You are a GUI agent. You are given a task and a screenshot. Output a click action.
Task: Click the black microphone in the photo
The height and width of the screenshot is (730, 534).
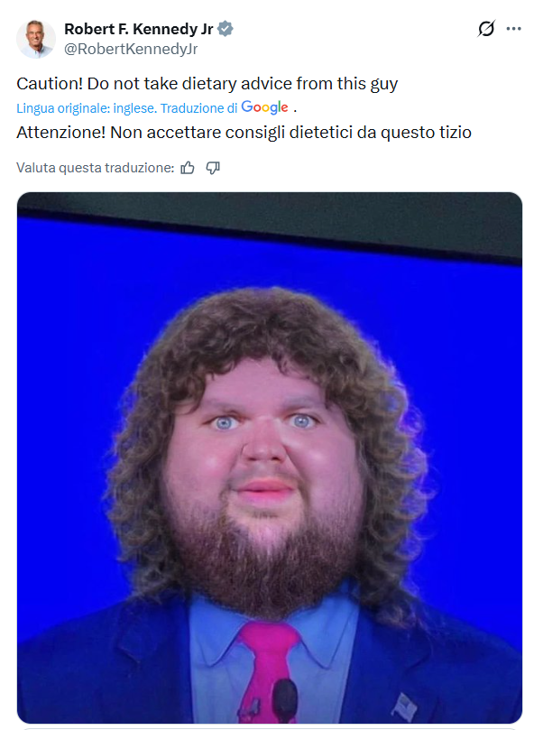pos(284,700)
